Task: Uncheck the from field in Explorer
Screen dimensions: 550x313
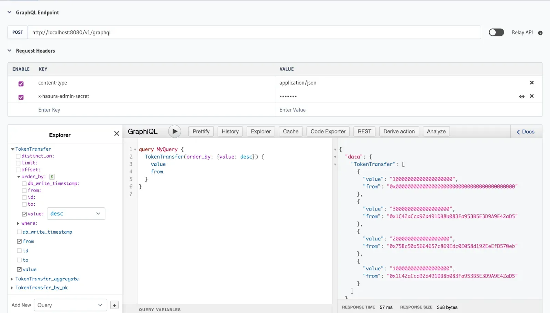Action: [19, 241]
